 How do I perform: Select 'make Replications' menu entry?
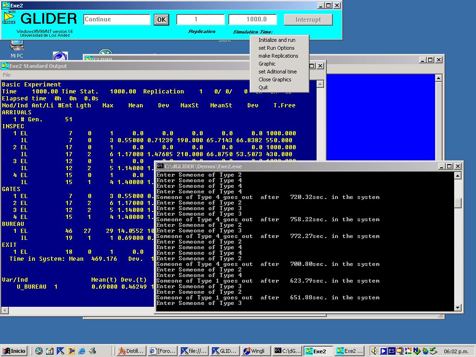(x=278, y=56)
